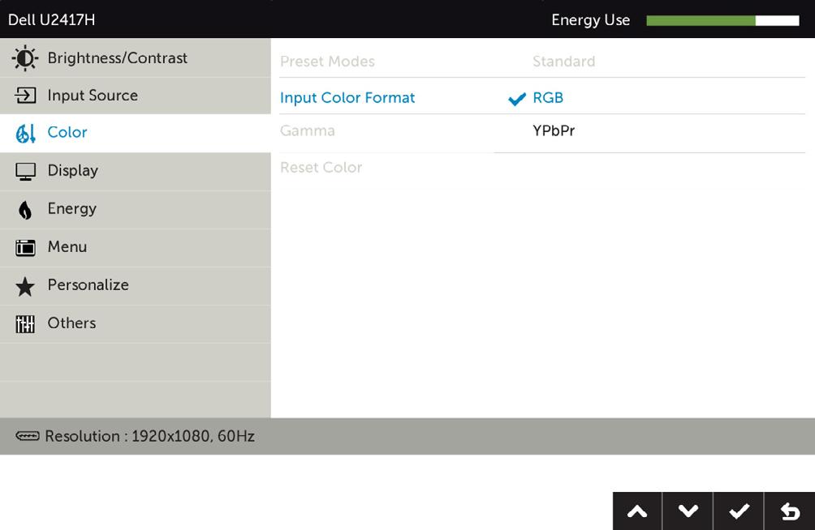
Task: Click the blue checkmark beside RGB
Action: pyautogui.click(x=517, y=99)
